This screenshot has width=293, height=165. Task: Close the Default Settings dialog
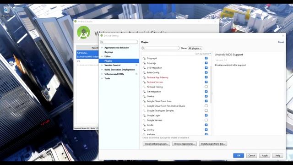point(283,36)
